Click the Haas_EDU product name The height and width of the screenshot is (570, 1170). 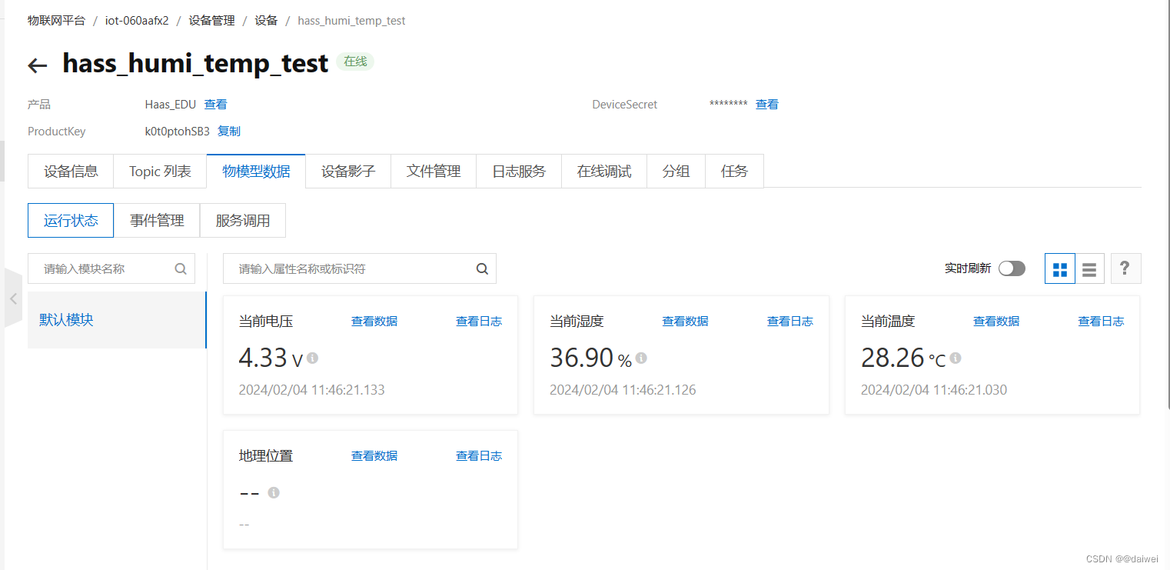pyautogui.click(x=171, y=105)
